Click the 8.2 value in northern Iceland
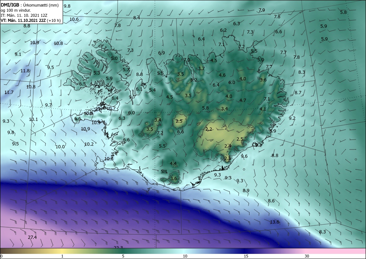366x259 pixels. (x=194, y=80)
